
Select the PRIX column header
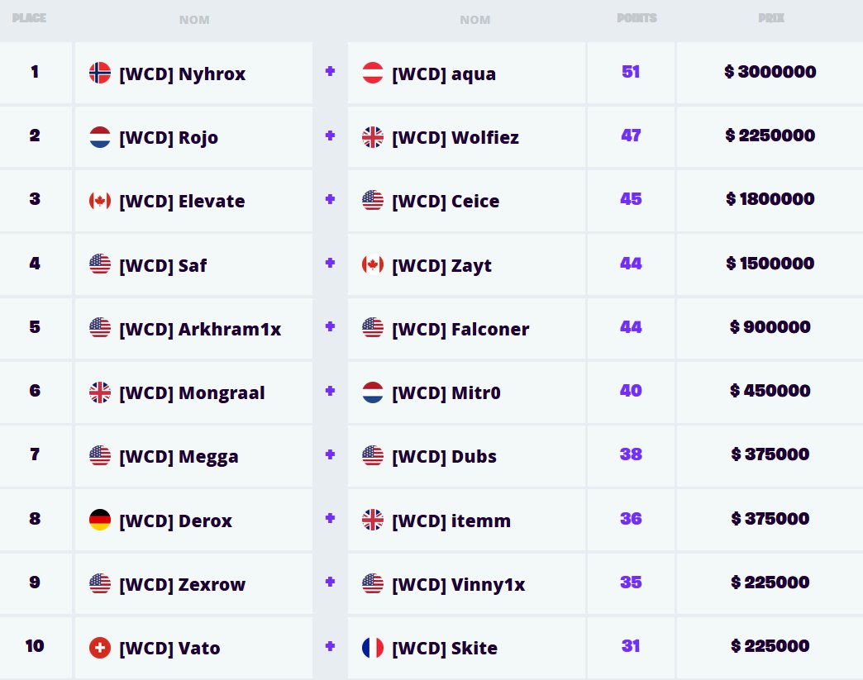click(x=771, y=18)
